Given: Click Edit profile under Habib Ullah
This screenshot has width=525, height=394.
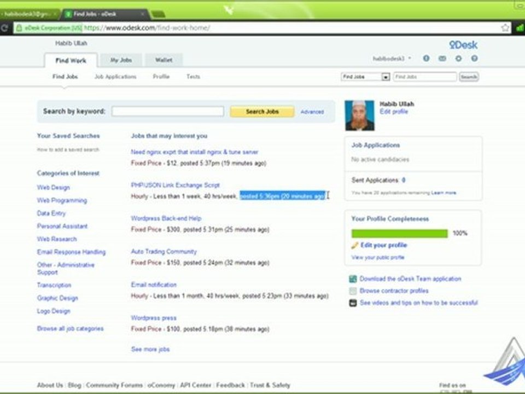Looking at the screenshot, I should tap(394, 112).
